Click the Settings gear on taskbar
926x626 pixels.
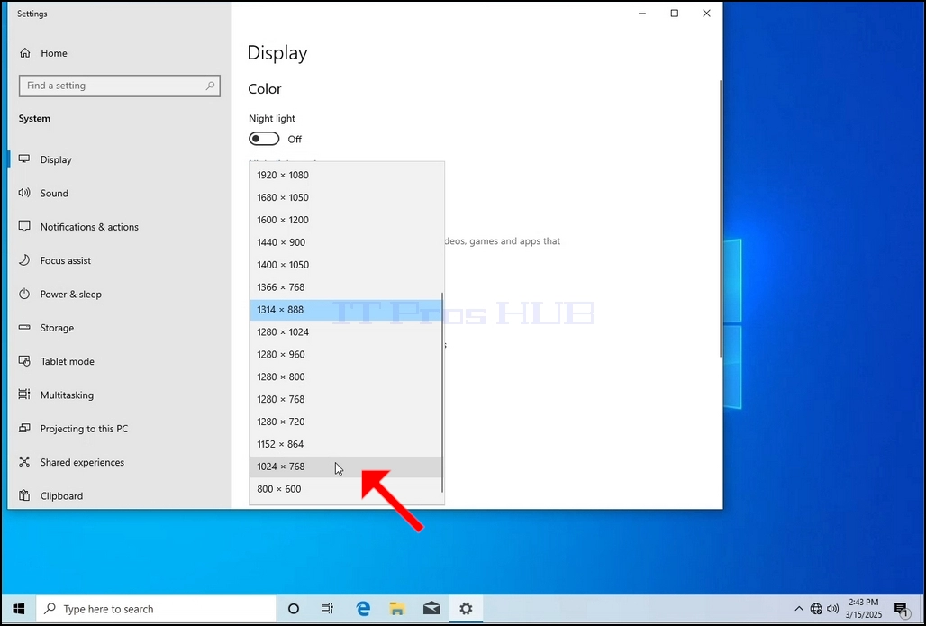pyautogui.click(x=466, y=609)
